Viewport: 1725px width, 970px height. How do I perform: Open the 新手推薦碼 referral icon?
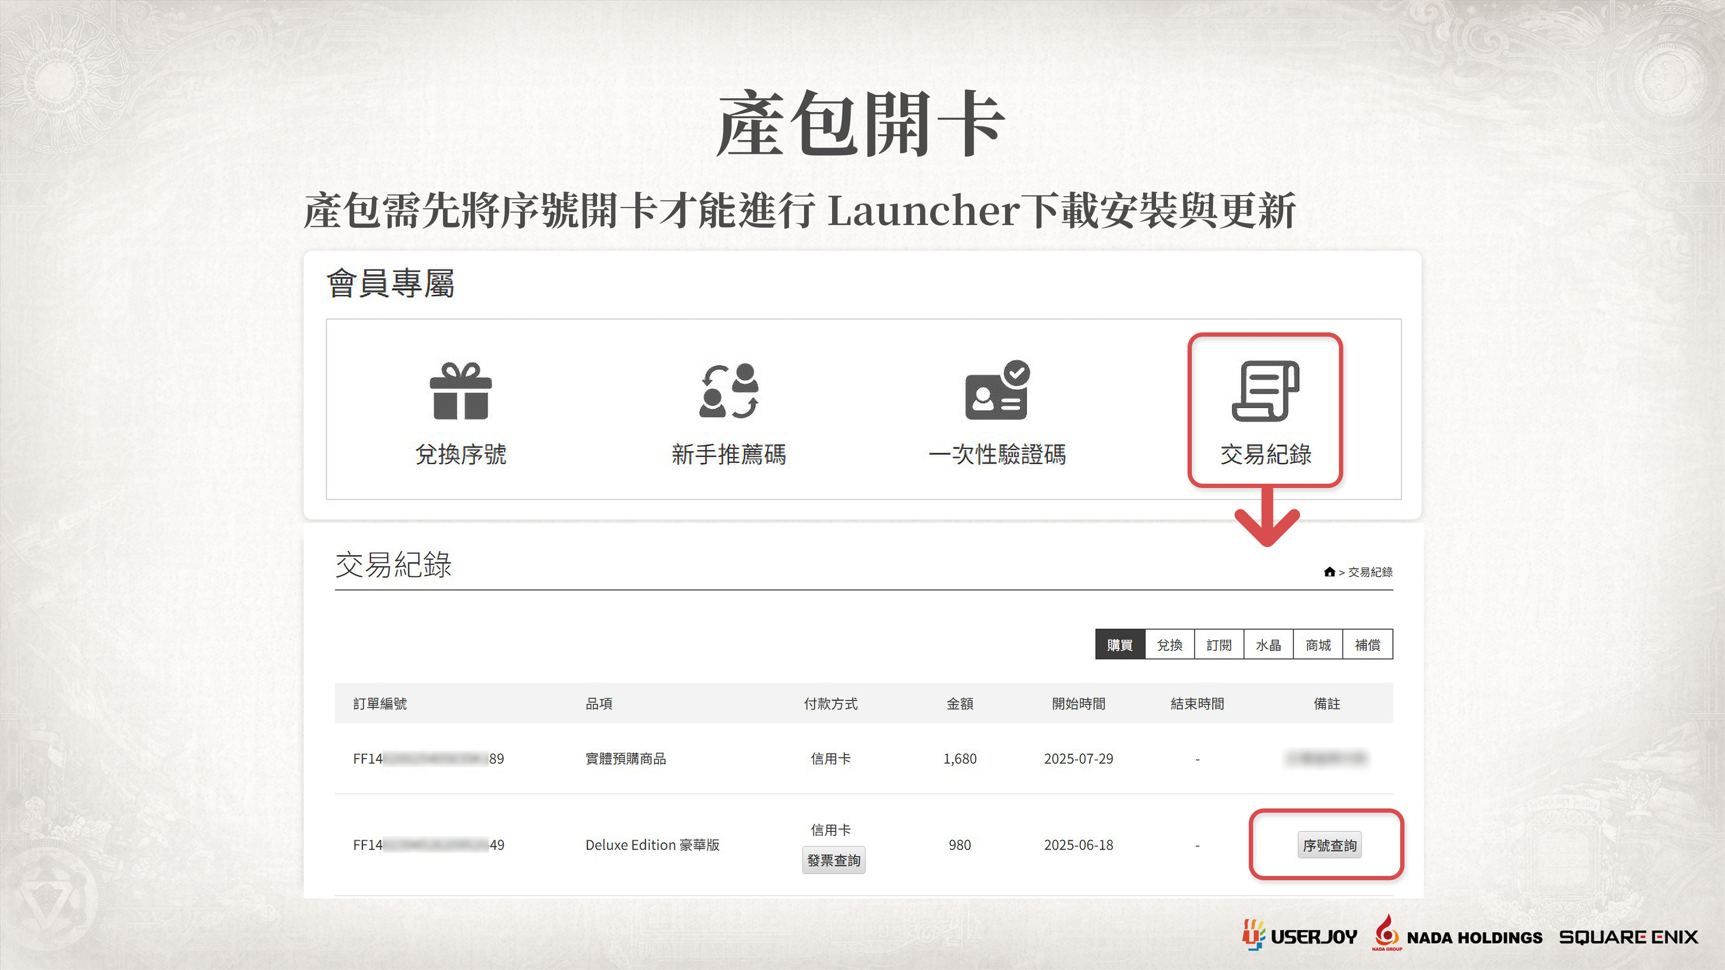tap(729, 391)
